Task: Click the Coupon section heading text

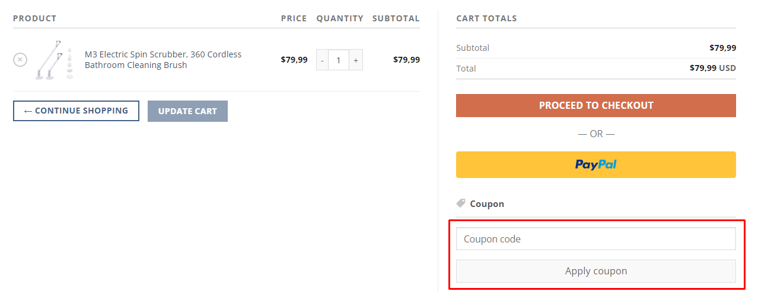Action: point(487,203)
